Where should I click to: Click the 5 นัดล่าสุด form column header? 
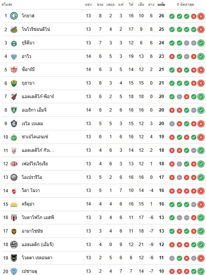185,5
